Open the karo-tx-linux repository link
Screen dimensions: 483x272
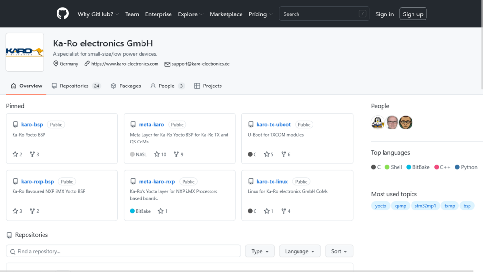(x=272, y=182)
